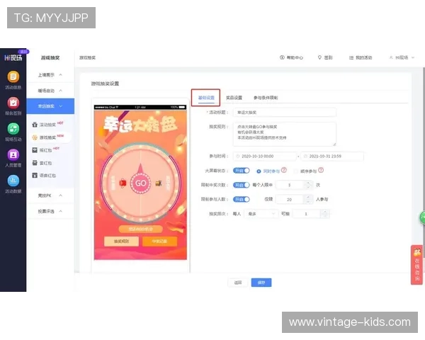Switch to the 奖品设置 tab
This screenshot has width=425, height=340.
(x=234, y=98)
